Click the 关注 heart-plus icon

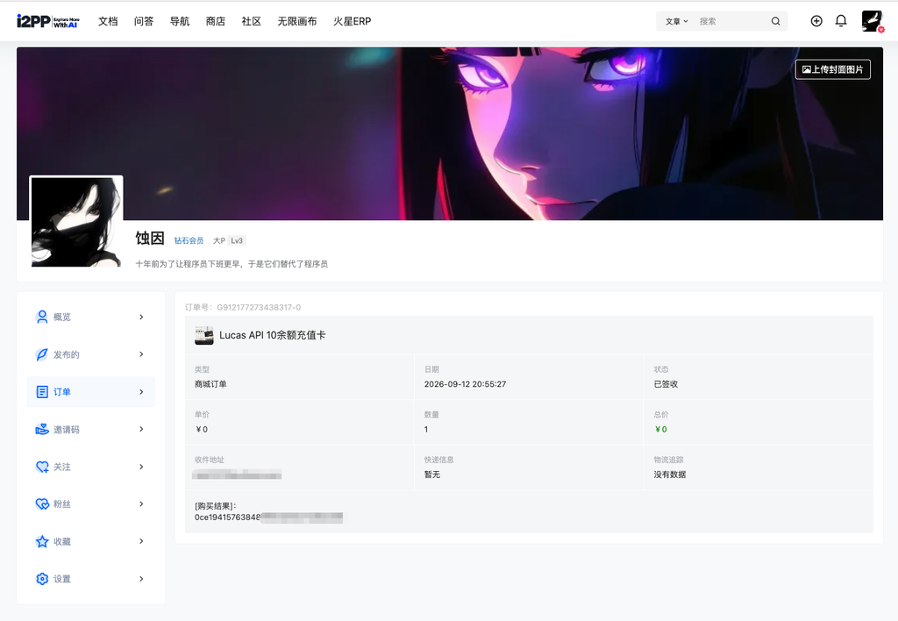point(42,467)
